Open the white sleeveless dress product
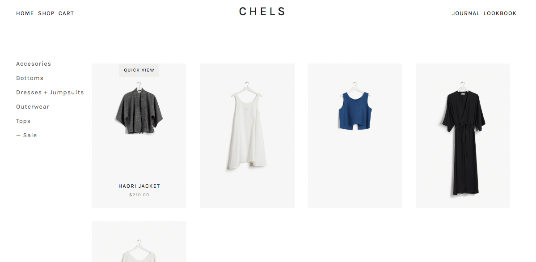 247,135
